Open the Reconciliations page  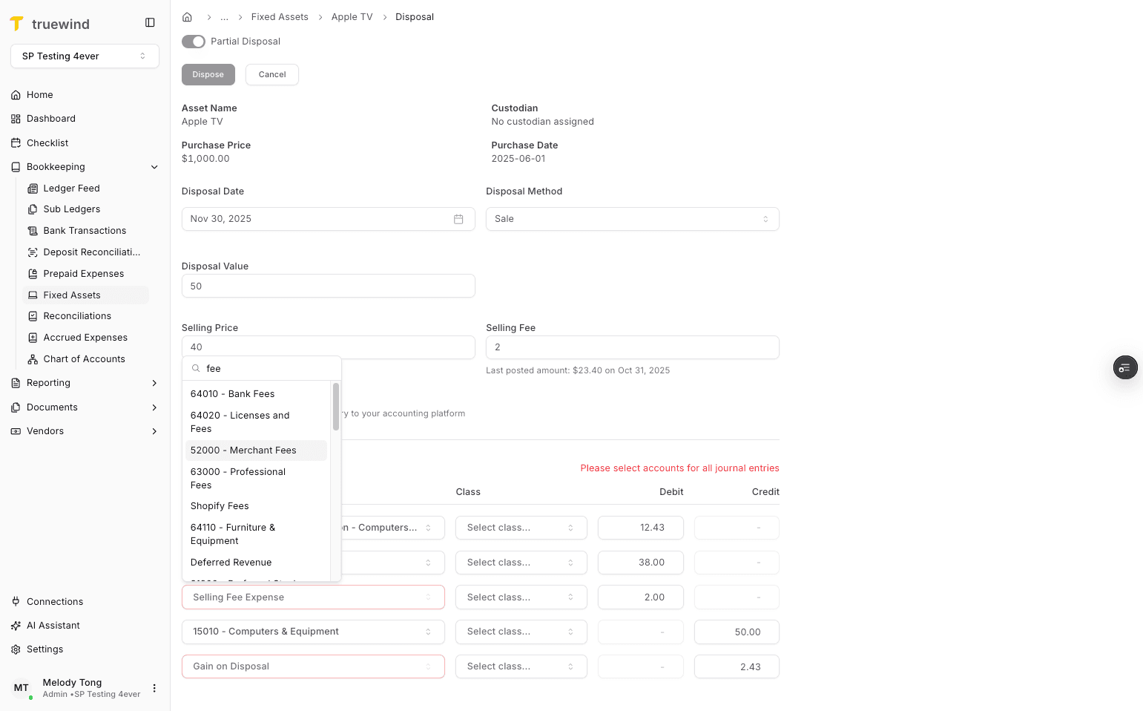point(76,315)
